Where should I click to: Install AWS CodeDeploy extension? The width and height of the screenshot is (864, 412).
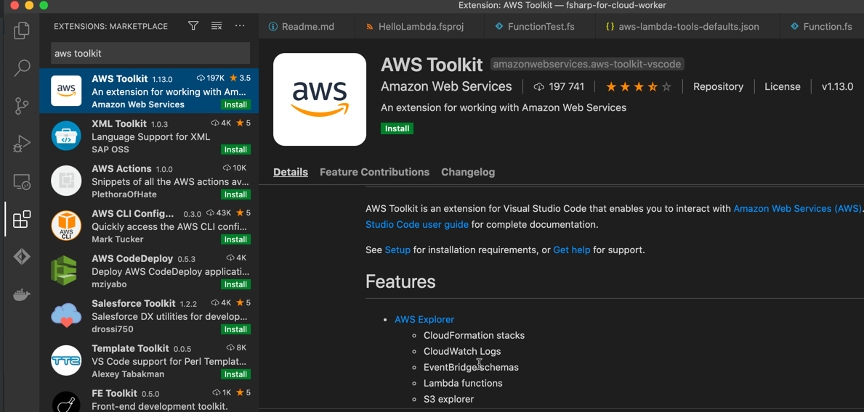236,284
